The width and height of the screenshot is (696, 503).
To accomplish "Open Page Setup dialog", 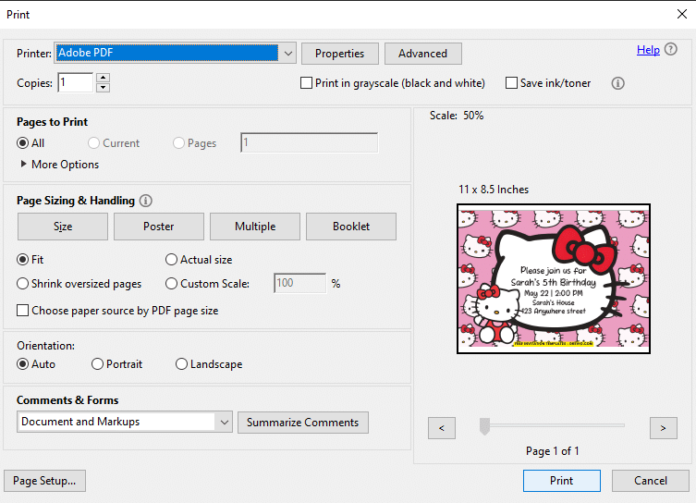I will (44, 481).
